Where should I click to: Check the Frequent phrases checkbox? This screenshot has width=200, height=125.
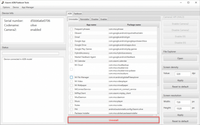[x=71, y=29]
